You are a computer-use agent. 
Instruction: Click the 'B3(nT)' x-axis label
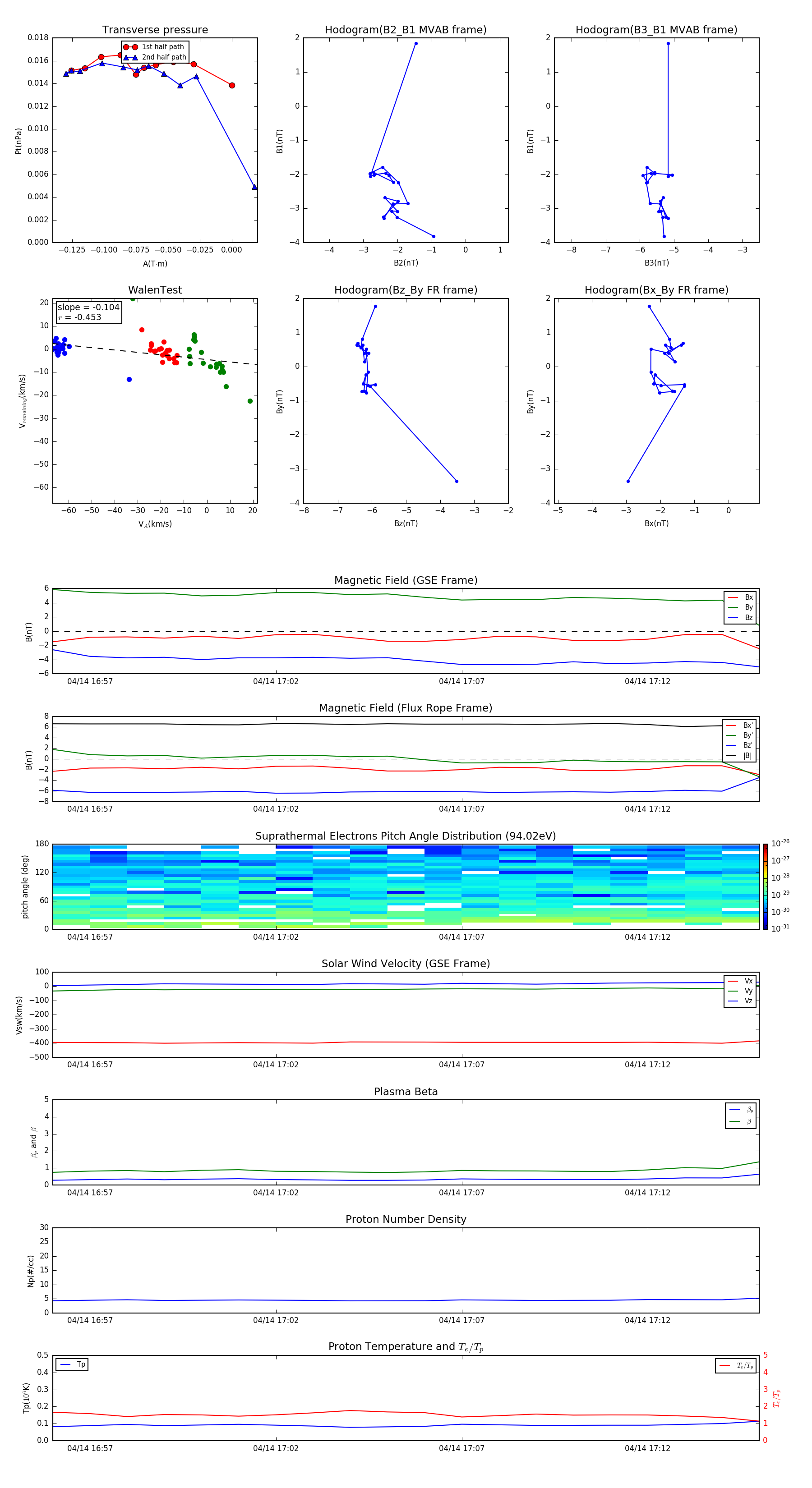click(x=656, y=263)
